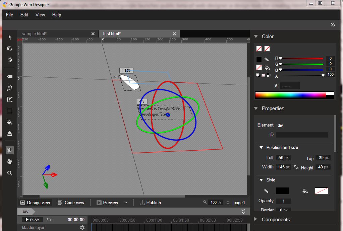The width and height of the screenshot is (343, 231).
Task: Click the Left position field
Action: 283,158
